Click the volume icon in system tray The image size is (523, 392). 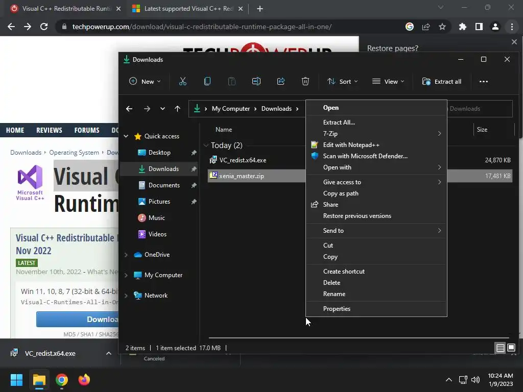coord(476,380)
